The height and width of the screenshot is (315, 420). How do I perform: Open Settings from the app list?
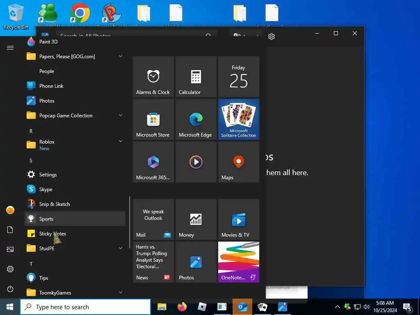coord(75,175)
